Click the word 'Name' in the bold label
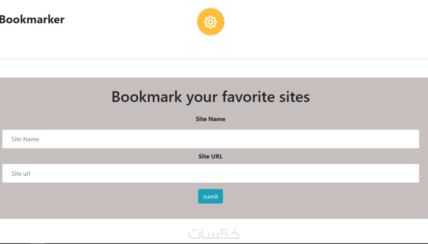The width and height of the screenshot is (428, 244). (x=217, y=119)
